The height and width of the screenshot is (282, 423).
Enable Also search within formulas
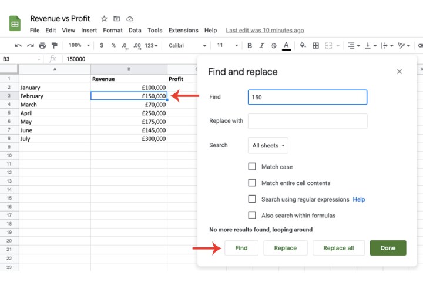(252, 215)
